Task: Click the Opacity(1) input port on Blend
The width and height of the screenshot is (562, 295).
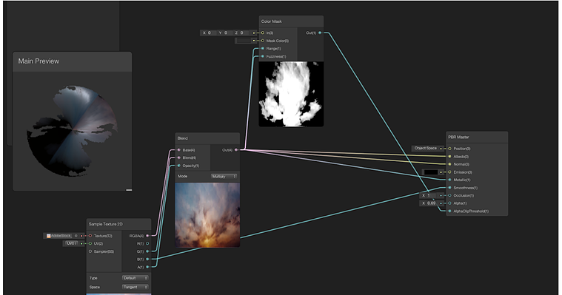Action: click(179, 166)
